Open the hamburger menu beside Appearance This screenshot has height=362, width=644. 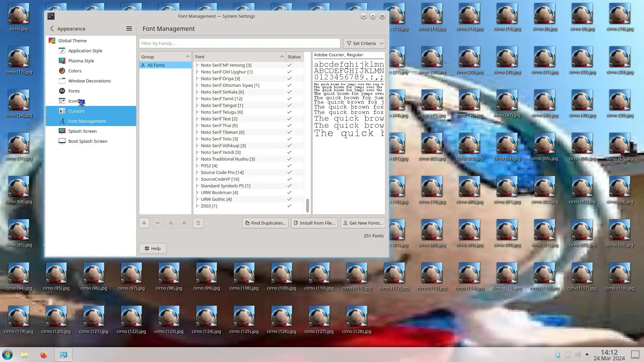(129, 28)
